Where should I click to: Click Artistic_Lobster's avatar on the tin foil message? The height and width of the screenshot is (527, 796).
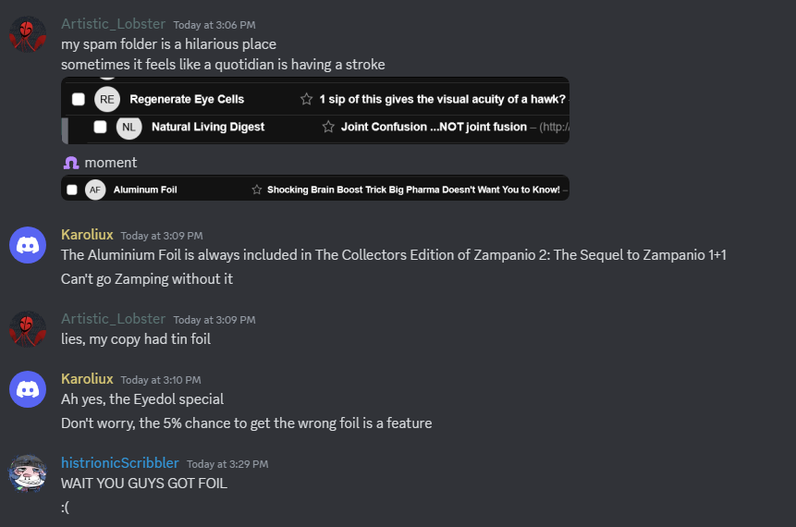click(28, 329)
